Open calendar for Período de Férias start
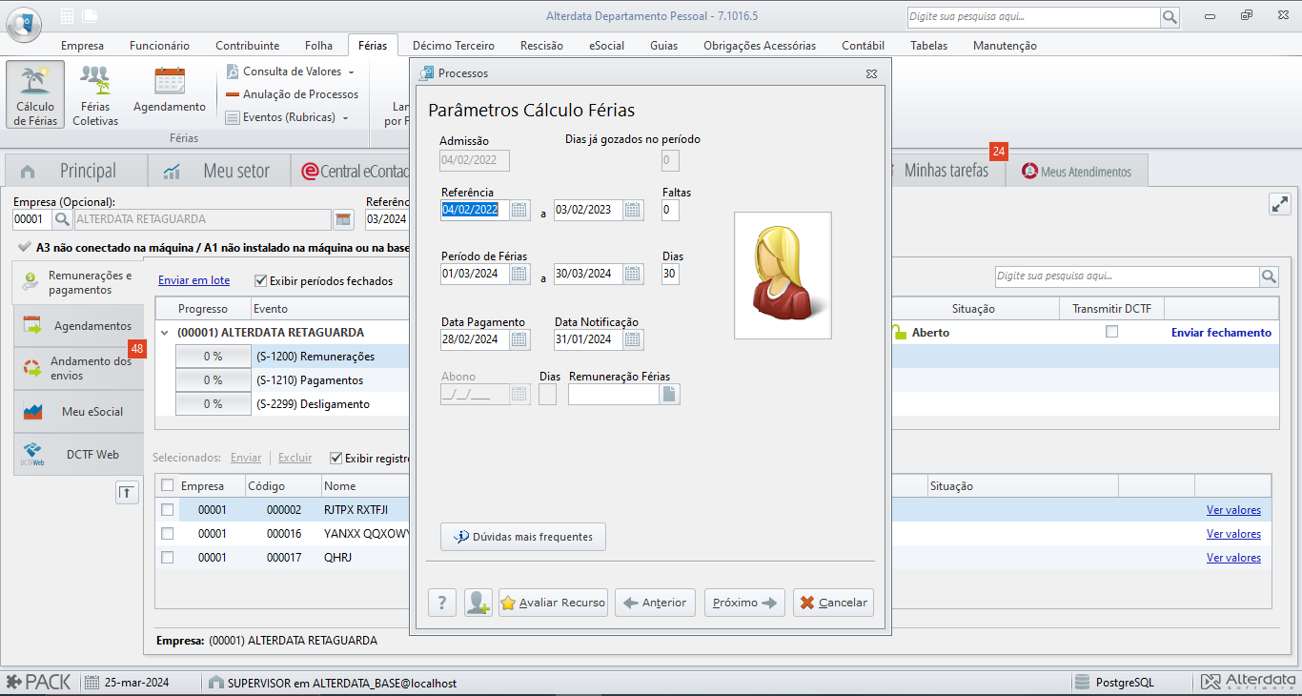This screenshot has height=696, width=1302. [x=519, y=274]
